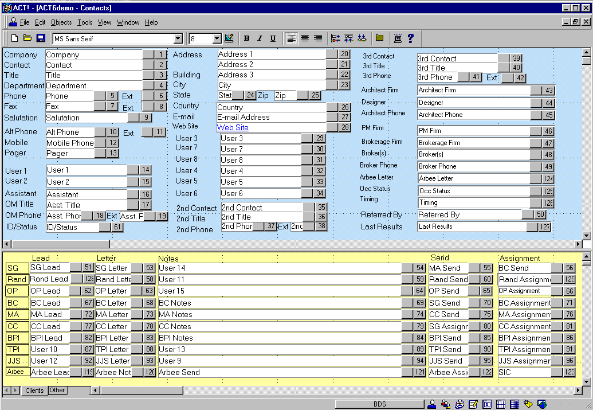Viewport: 593px width, 410px height.
Task: Click the Rand row label button
Action: 17,279
